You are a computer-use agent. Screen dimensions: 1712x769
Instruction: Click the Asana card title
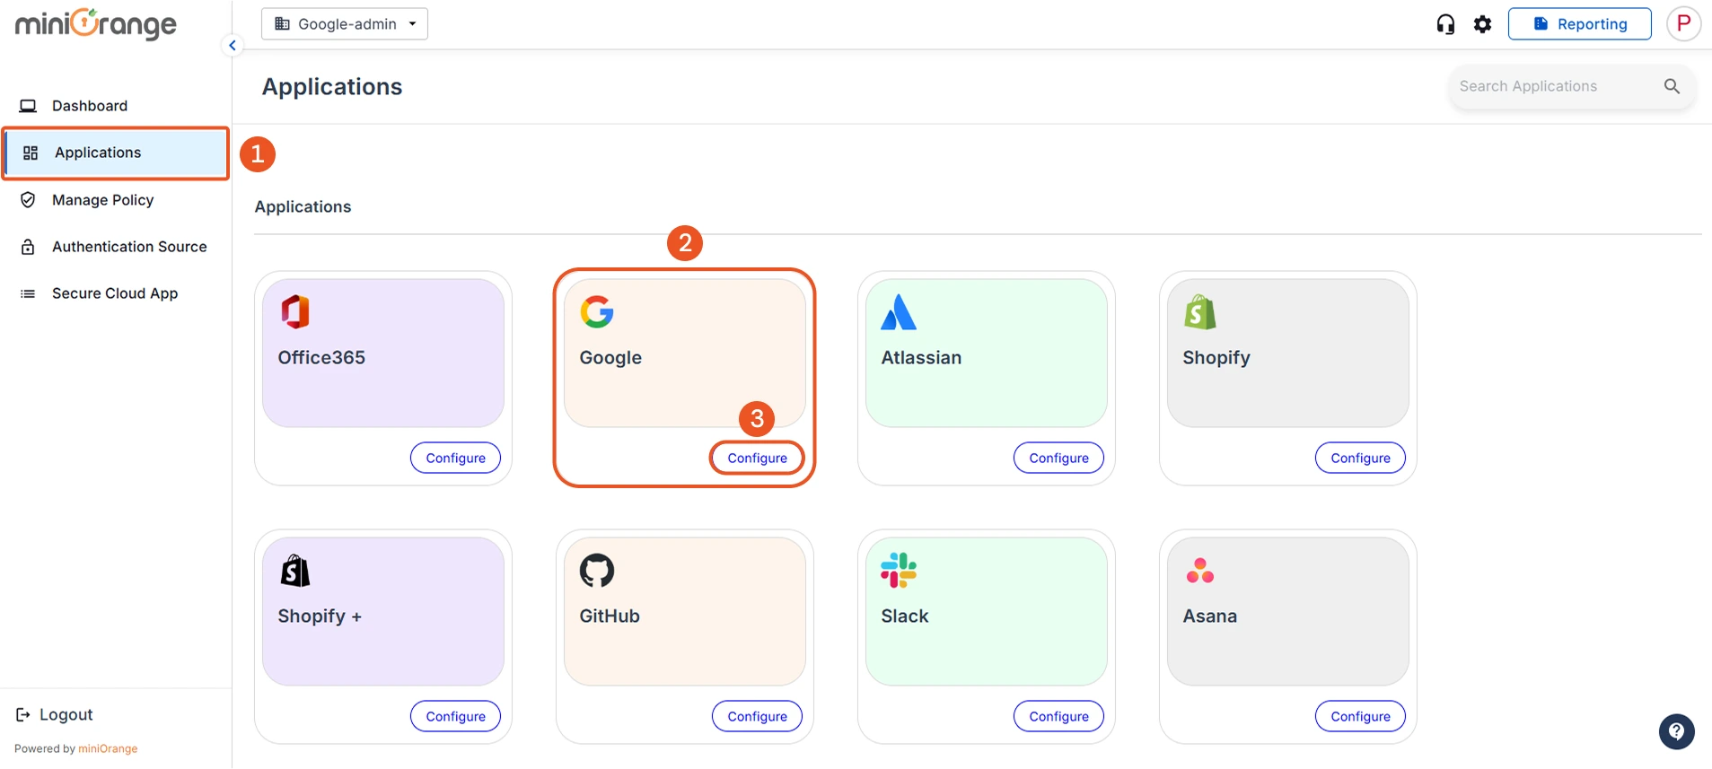point(1210,616)
